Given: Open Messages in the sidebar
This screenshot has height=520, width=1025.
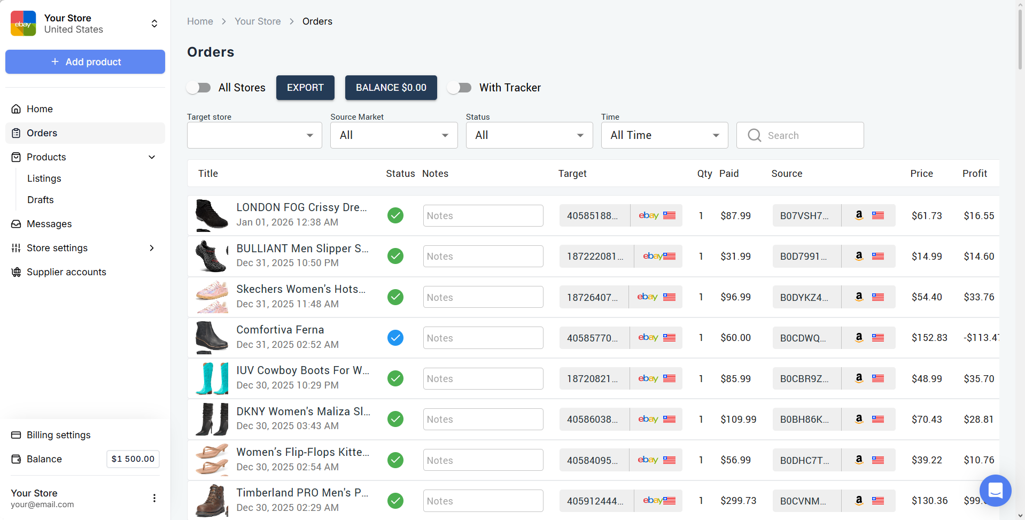Looking at the screenshot, I should click(x=49, y=224).
